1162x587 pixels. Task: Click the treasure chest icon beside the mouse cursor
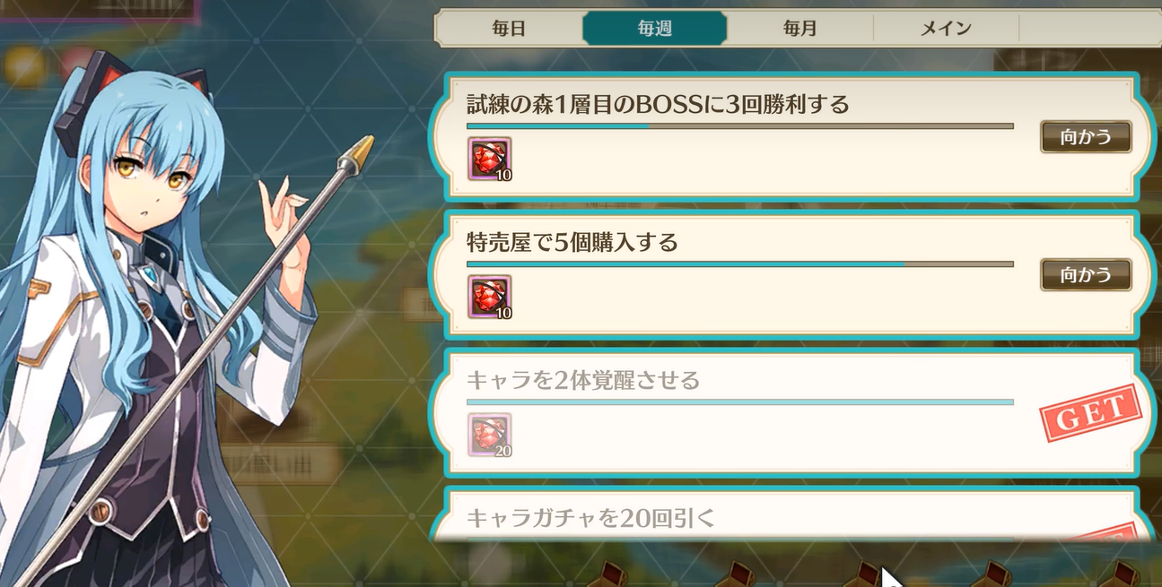pyautogui.click(x=867, y=573)
